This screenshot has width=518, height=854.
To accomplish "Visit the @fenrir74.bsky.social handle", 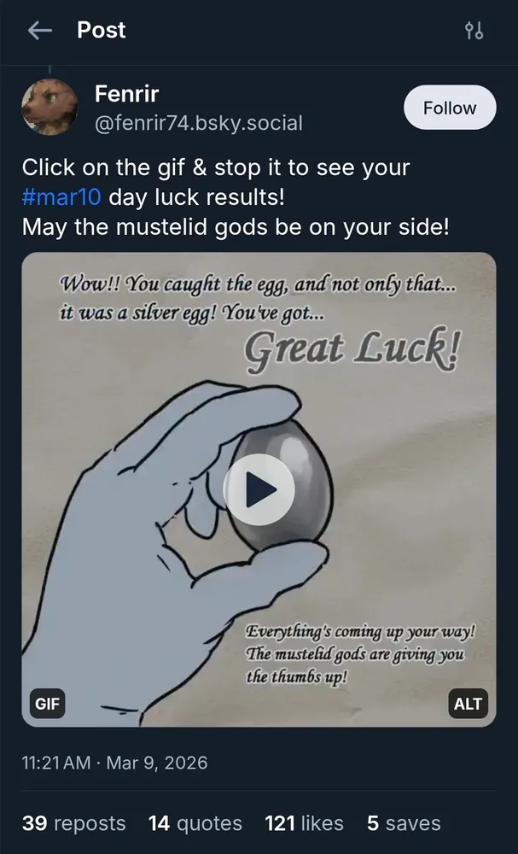I will (199, 123).
